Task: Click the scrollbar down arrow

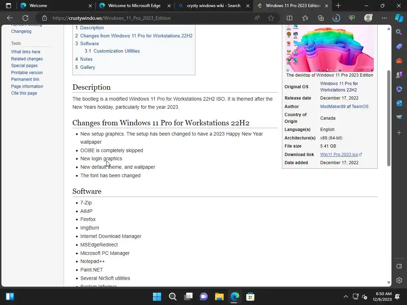Action: (x=389, y=282)
